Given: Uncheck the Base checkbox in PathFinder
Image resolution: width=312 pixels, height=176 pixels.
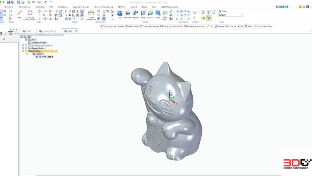Looking at the screenshot, I should [26, 40].
